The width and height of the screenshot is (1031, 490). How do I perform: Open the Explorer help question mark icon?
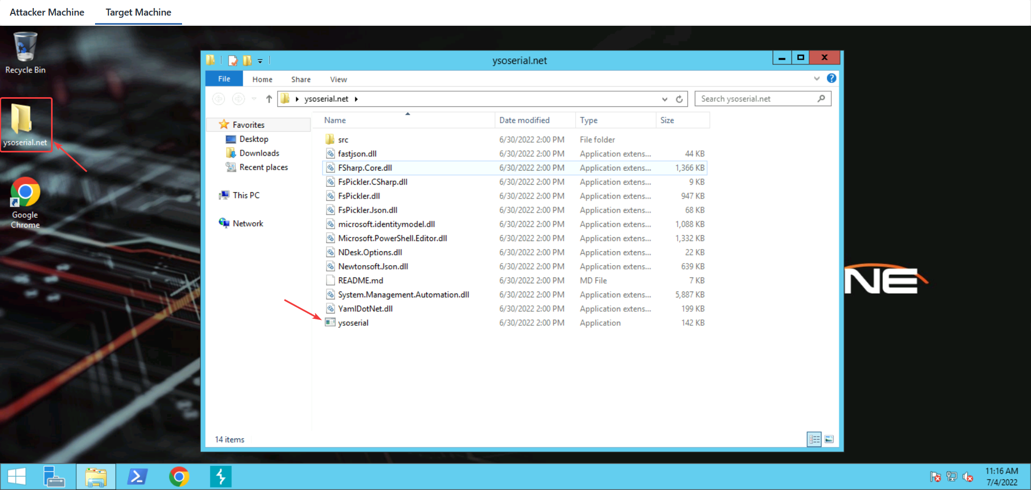click(831, 78)
